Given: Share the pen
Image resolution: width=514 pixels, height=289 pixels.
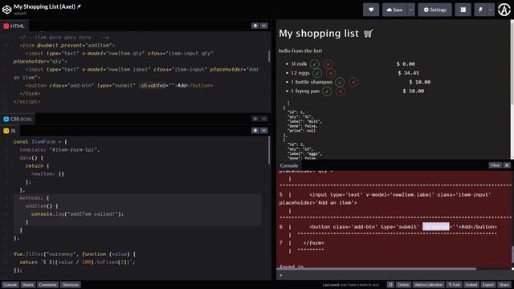Looking at the screenshot, I should coord(504,285).
